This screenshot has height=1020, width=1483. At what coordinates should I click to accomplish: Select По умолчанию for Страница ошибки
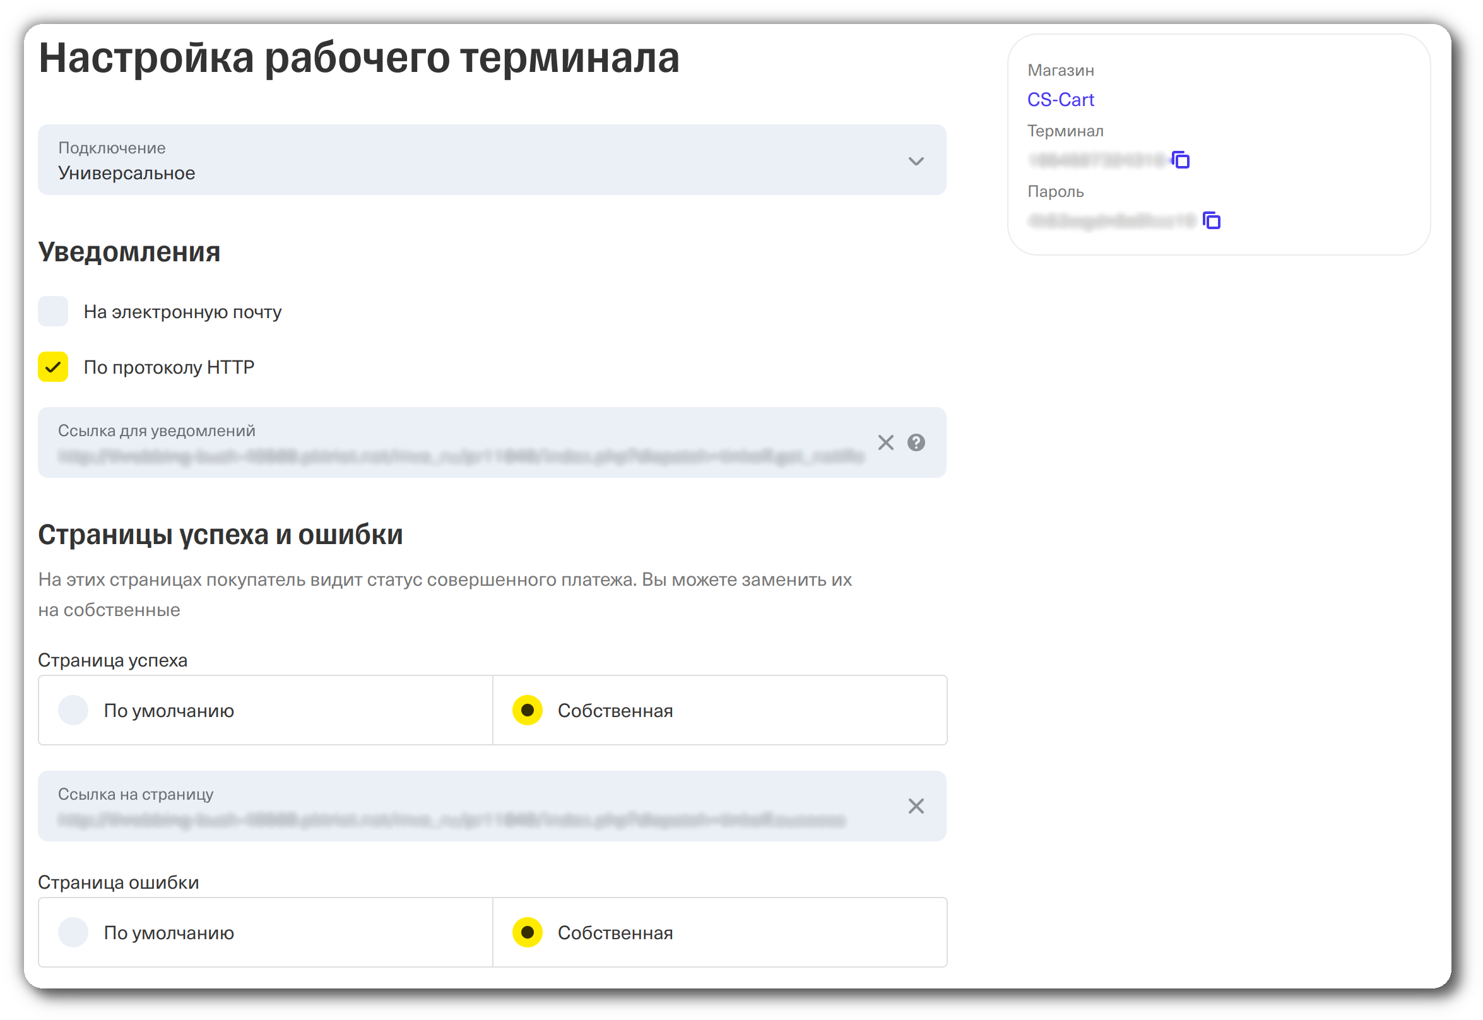(73, 932)
